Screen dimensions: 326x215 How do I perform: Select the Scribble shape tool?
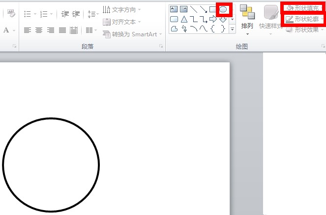click(184, 28)
